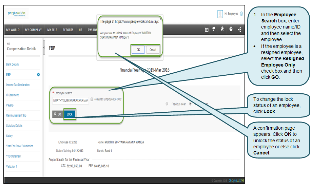The height and width of the screenshot is (185, 311).
Task: Click the name MURTHY SURYANARAYANA MANDA in details
Action: click(x=124, y=142)
